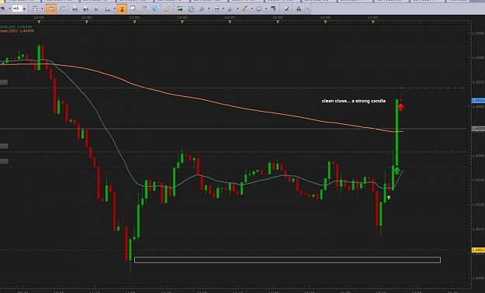This screenshot has height=293, width=485.
Task: Open the chart type dropdown arrow
Action: 42,9
